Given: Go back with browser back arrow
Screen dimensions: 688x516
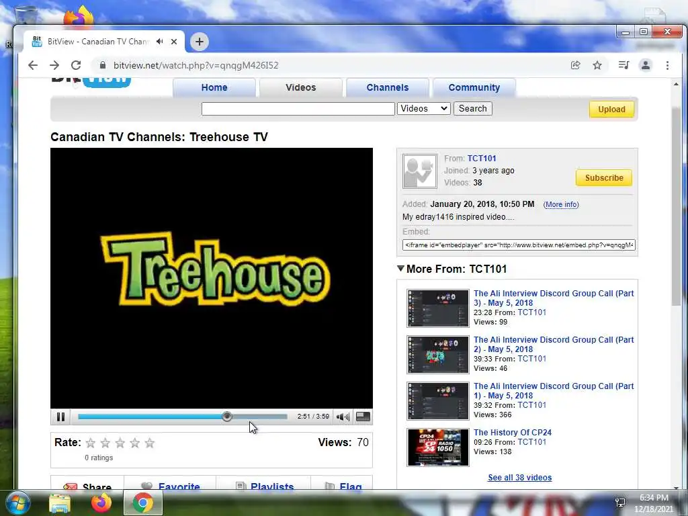Looking at the screenshot, I should pyautogui.click(x=33, y=65).
